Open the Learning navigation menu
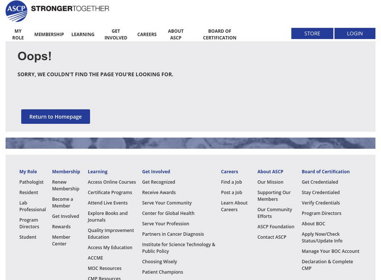 click(x=83, y=34)
